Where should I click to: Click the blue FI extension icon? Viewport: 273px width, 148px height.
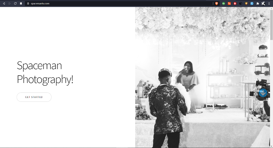252,4
